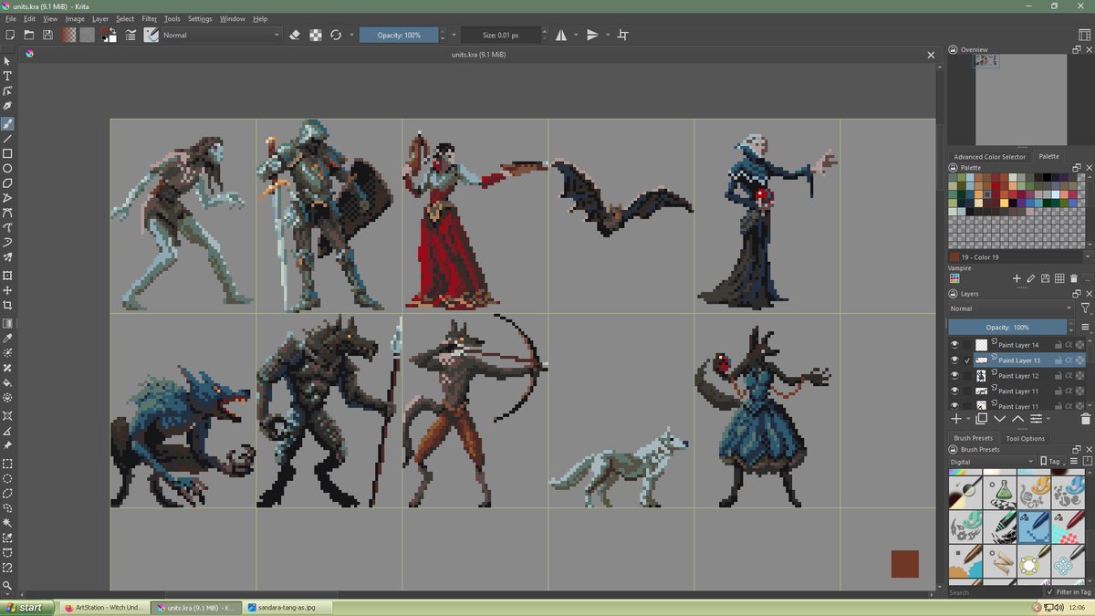Toggle alpha lock on Paint Layer 13
Viewport: 1095px width, 616px height.
coord(1069,360)
